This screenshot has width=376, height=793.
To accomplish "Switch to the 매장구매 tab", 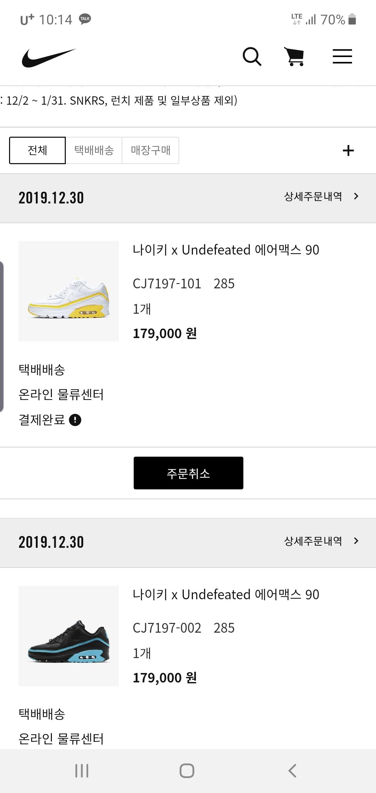I will point(150,150).
